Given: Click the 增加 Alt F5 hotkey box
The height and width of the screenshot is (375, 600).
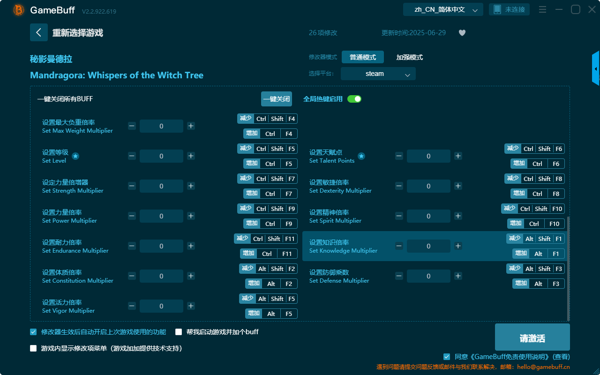Looking at the screenshot, I should pyautogui.click(x=271, y=314).
